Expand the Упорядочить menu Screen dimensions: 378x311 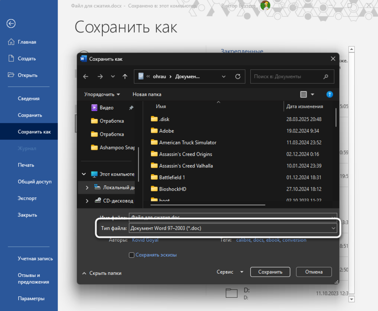click(x=102, y=94)
